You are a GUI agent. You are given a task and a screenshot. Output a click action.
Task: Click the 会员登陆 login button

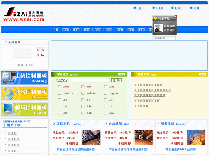click(40, 53)
